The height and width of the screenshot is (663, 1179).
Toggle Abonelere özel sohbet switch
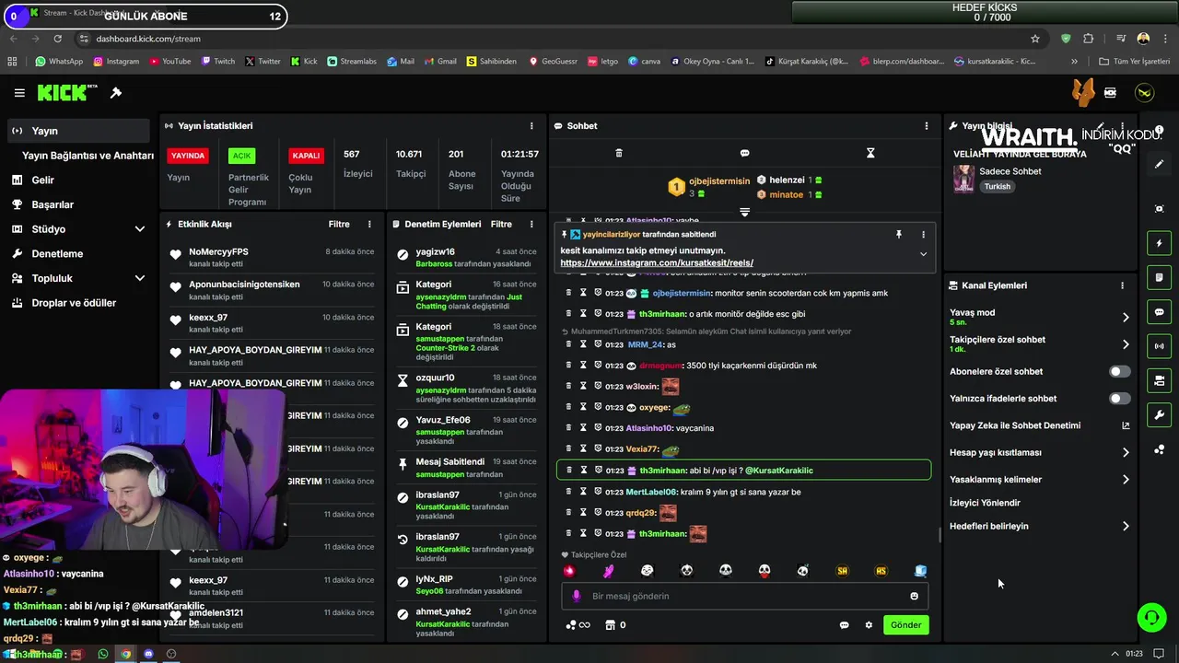click(x=1119, y=372)
